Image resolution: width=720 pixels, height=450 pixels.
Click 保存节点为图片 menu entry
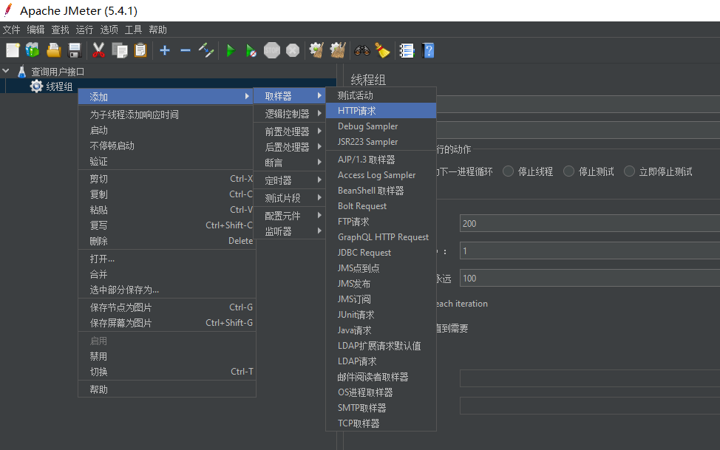coord(166,307)
